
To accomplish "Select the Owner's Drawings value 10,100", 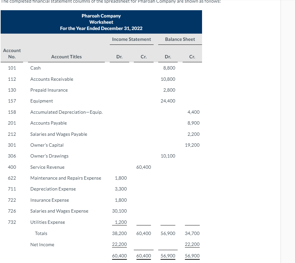I will tap(168, 156).
